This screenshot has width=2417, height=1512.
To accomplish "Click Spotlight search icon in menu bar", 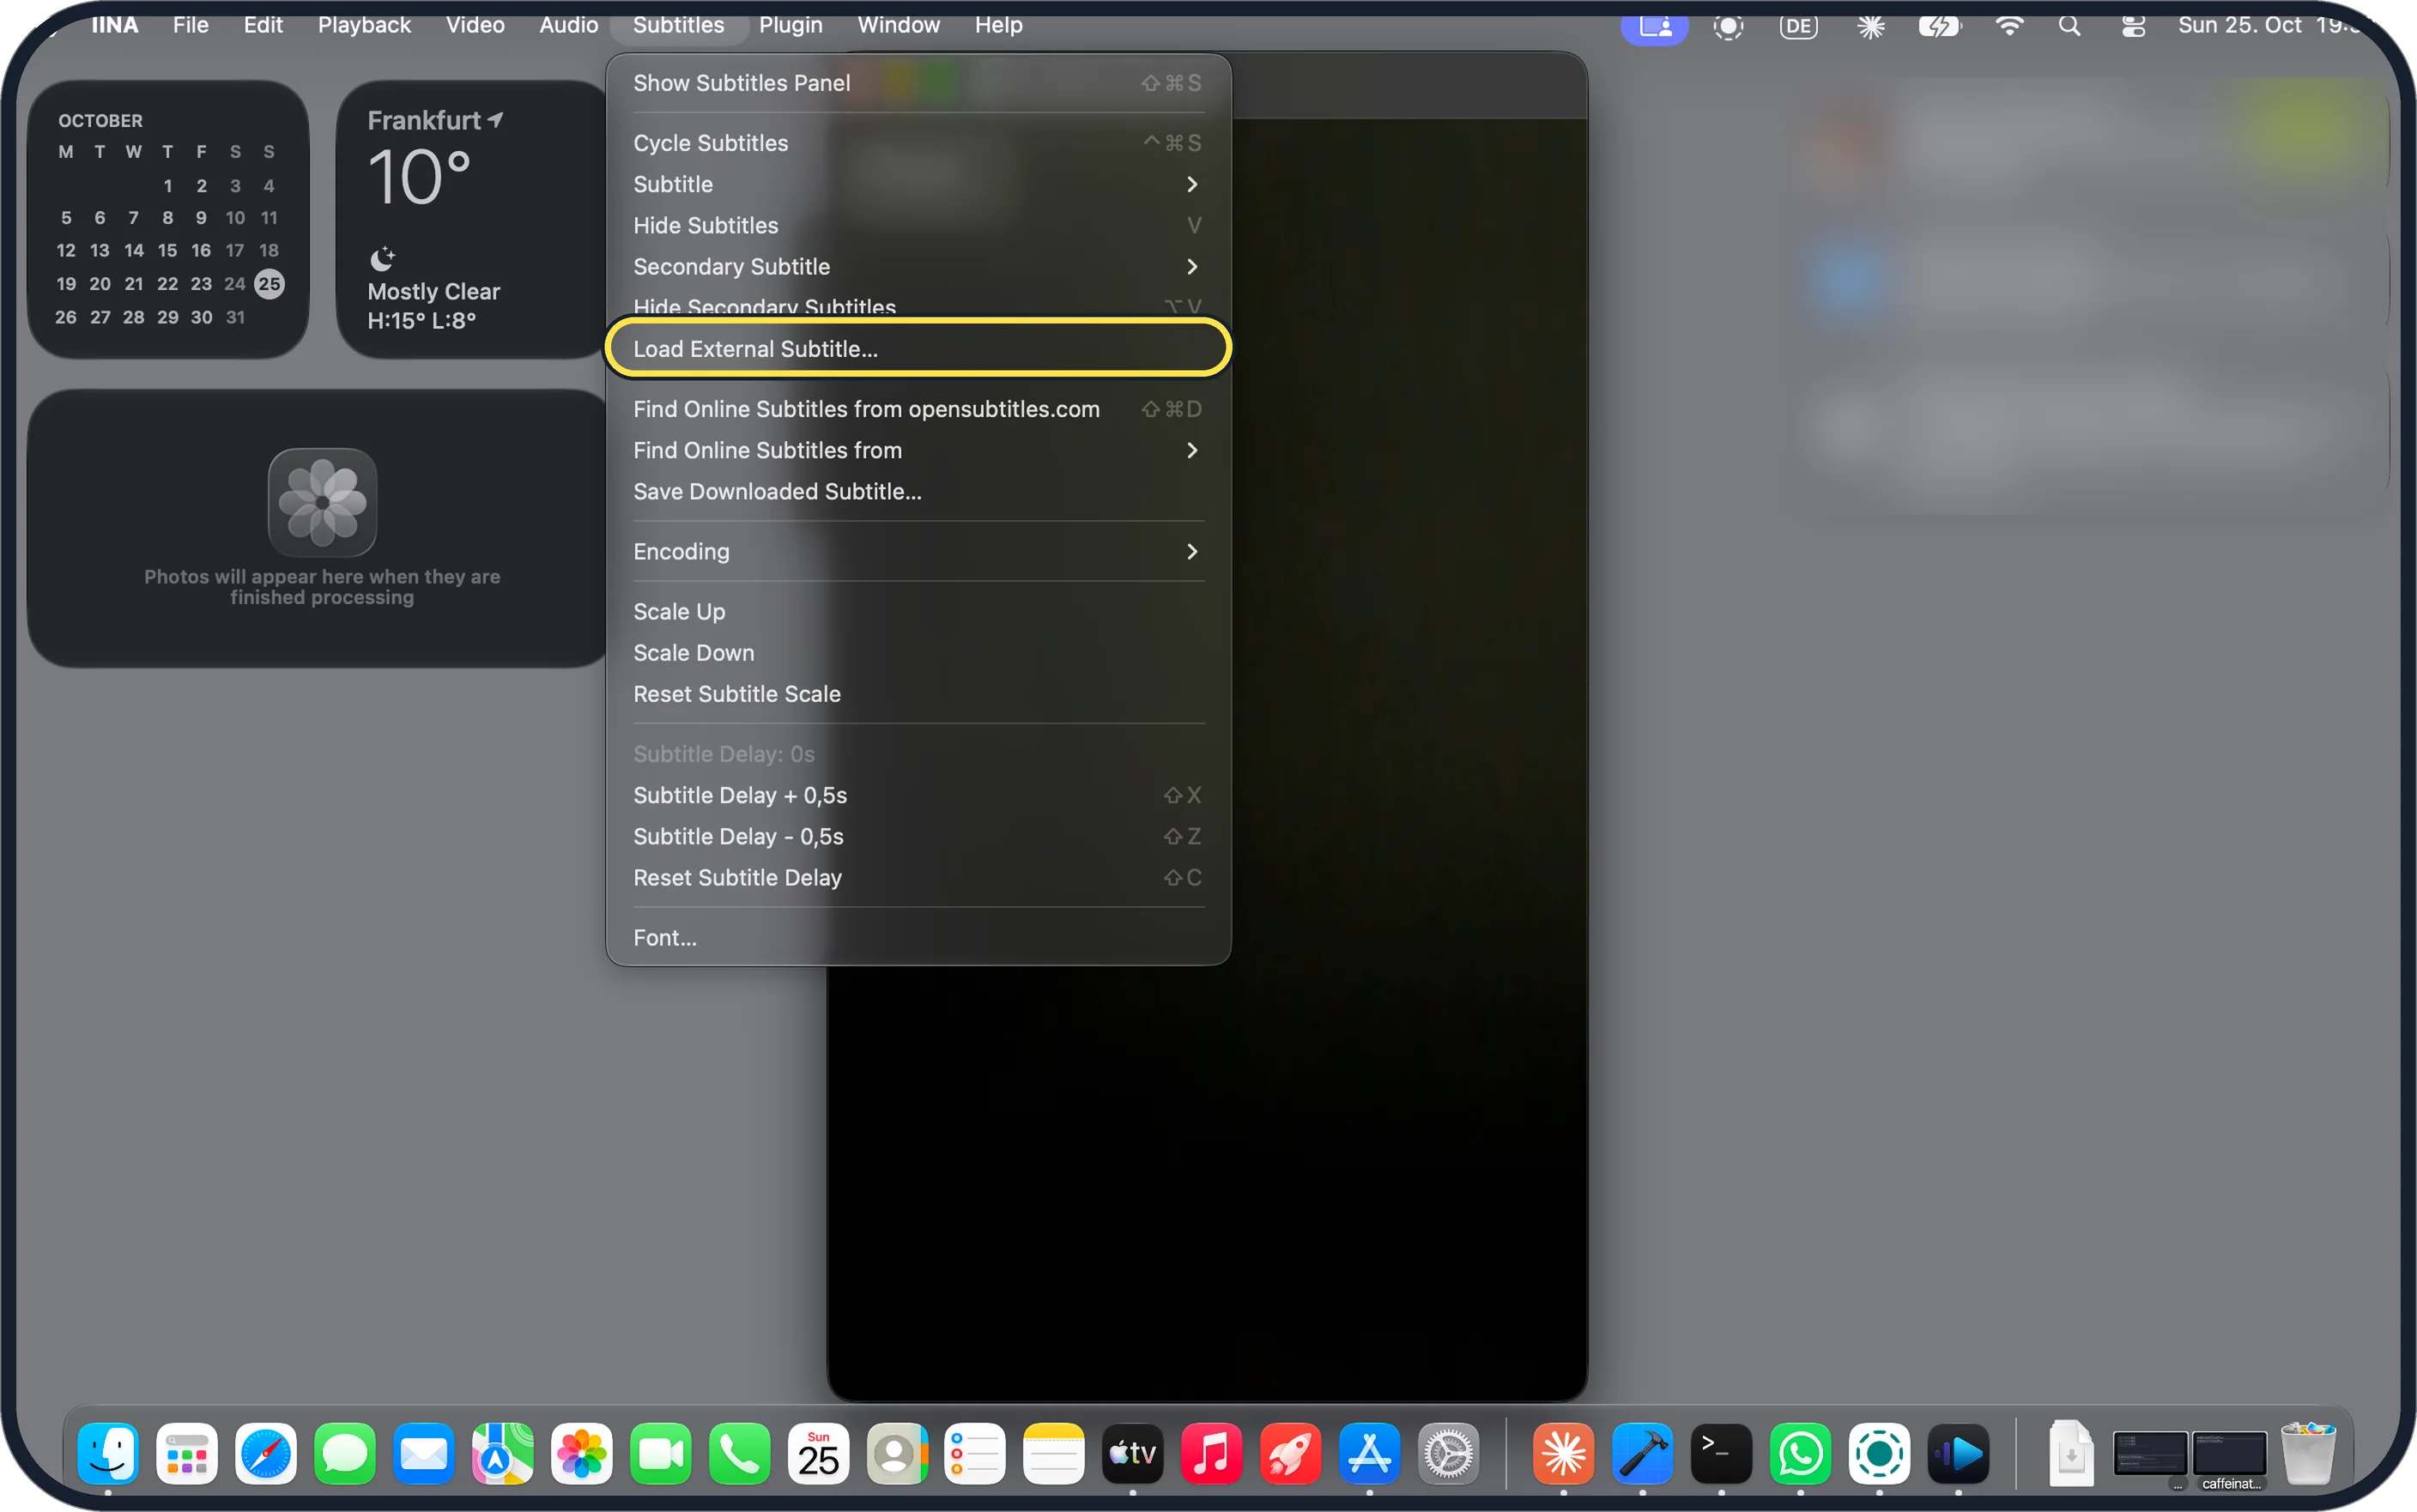I will (2070, 26).
